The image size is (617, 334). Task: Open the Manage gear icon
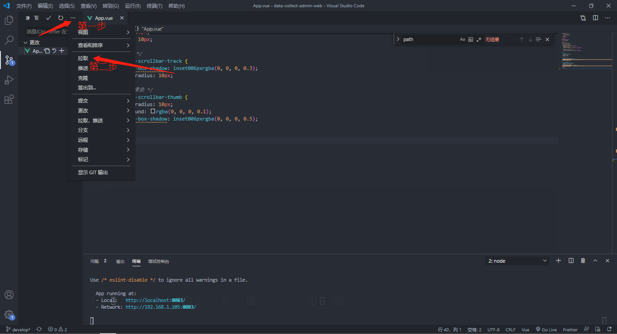[9, 315]
